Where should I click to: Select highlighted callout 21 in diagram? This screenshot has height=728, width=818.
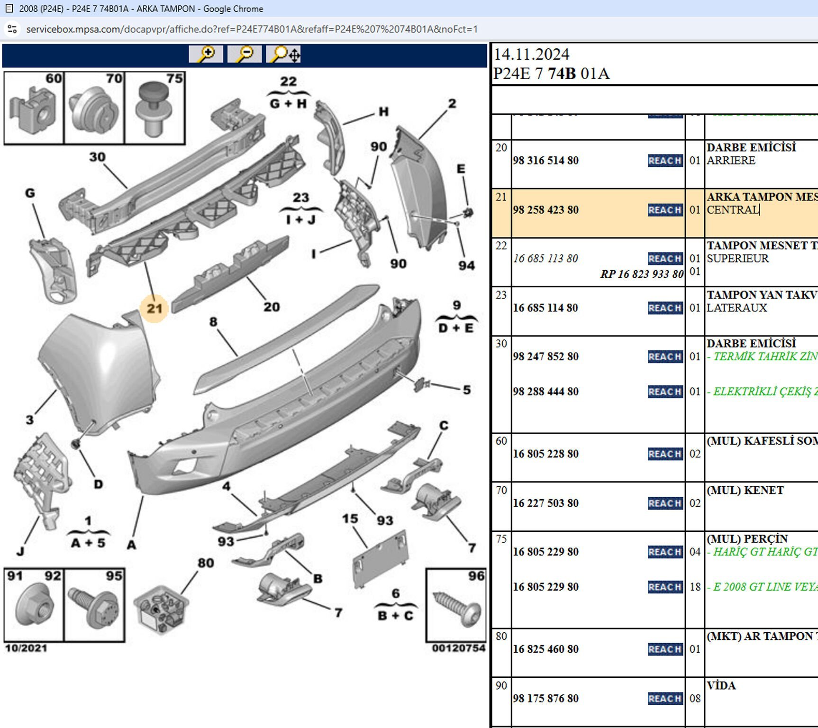(x=155, y=309)
